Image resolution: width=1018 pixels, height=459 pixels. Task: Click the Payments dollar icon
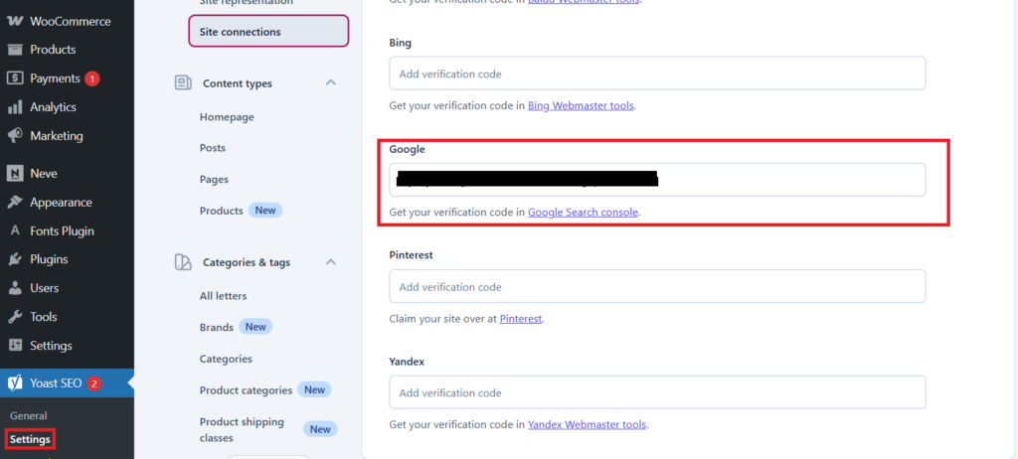coord(15,78)
